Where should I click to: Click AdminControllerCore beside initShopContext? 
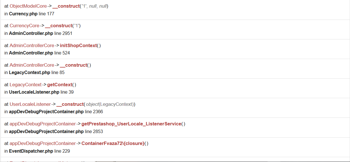point(32,45)
